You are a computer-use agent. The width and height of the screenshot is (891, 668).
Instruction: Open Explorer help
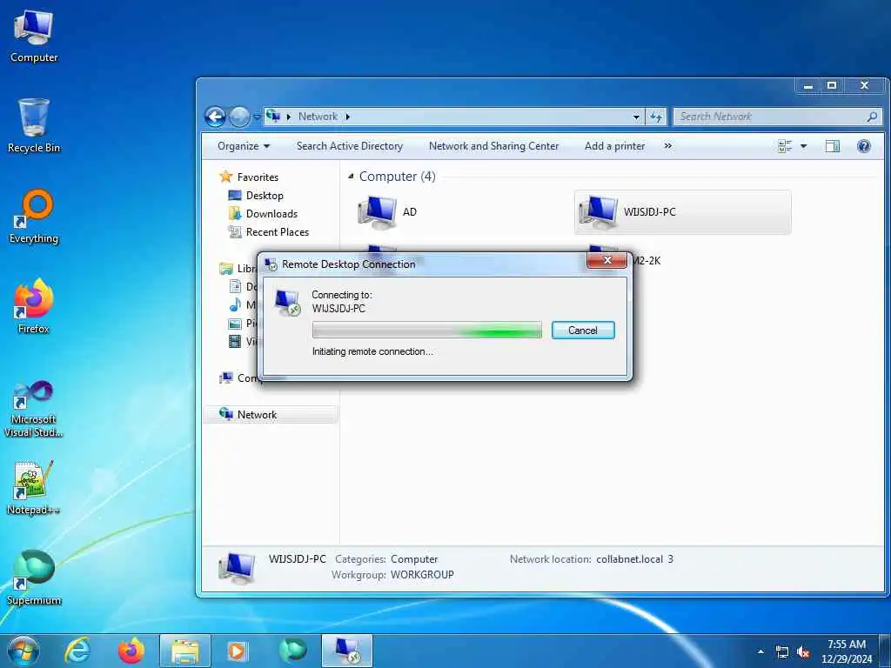pos(864,146)
